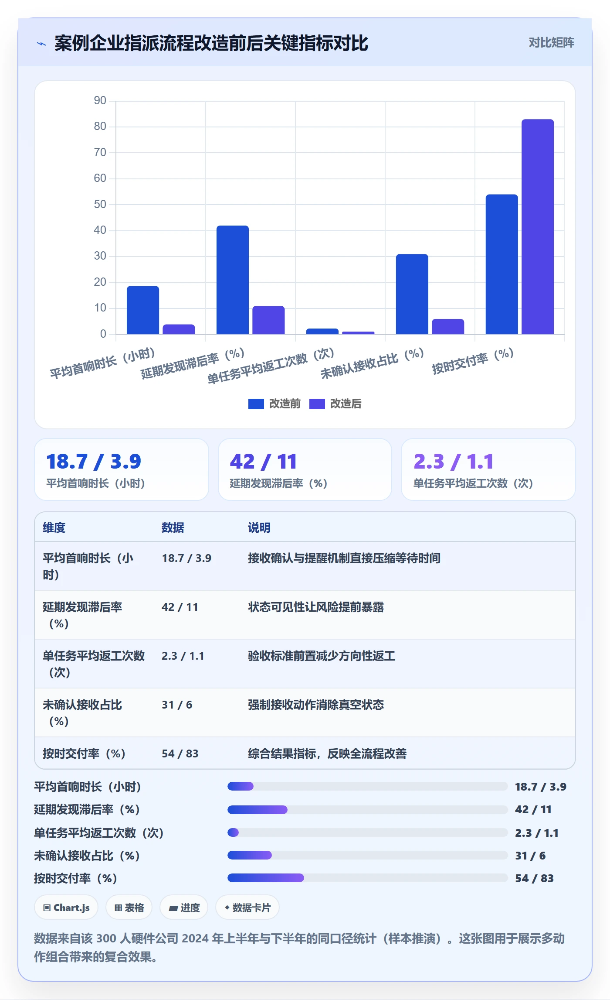Click the icon in the Chart.js chip
This screenshot has height=1000, width=610.
pos(47,908)
